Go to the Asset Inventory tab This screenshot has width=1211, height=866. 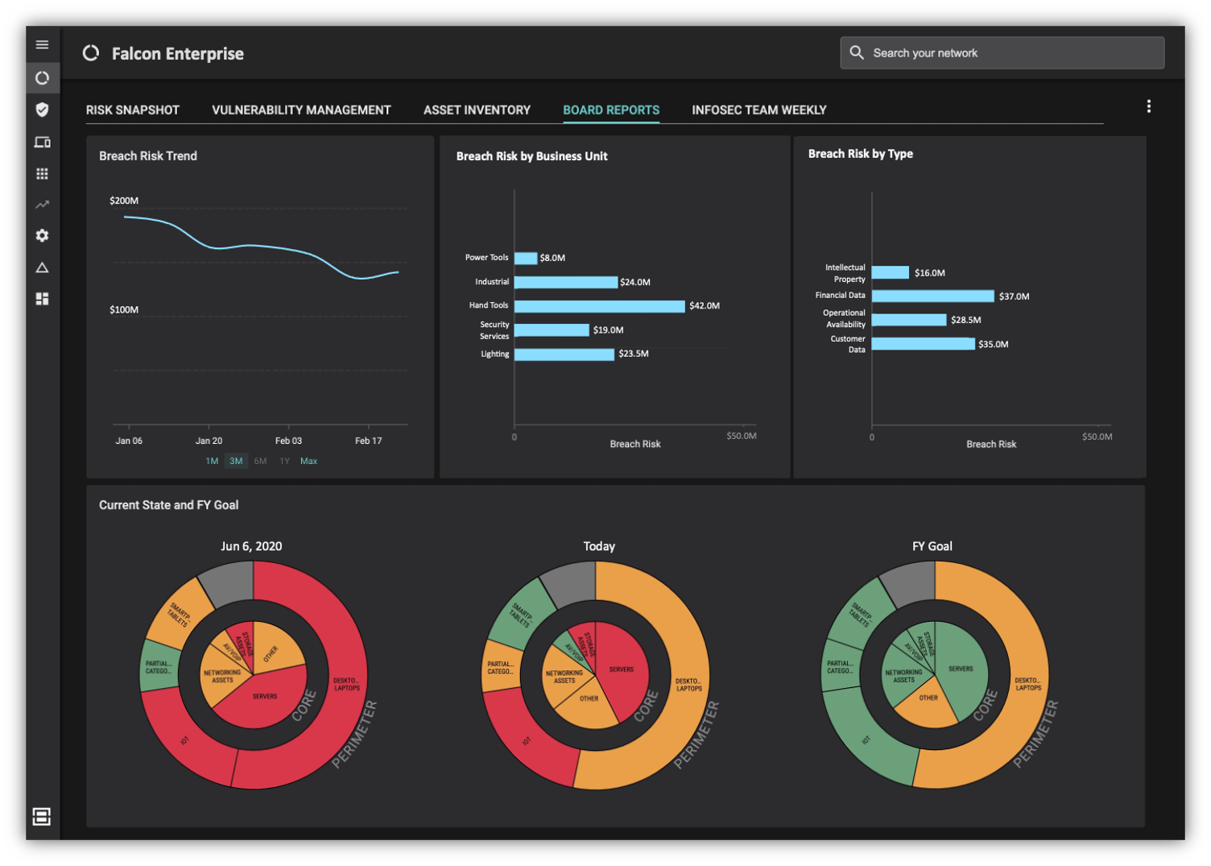477,110
